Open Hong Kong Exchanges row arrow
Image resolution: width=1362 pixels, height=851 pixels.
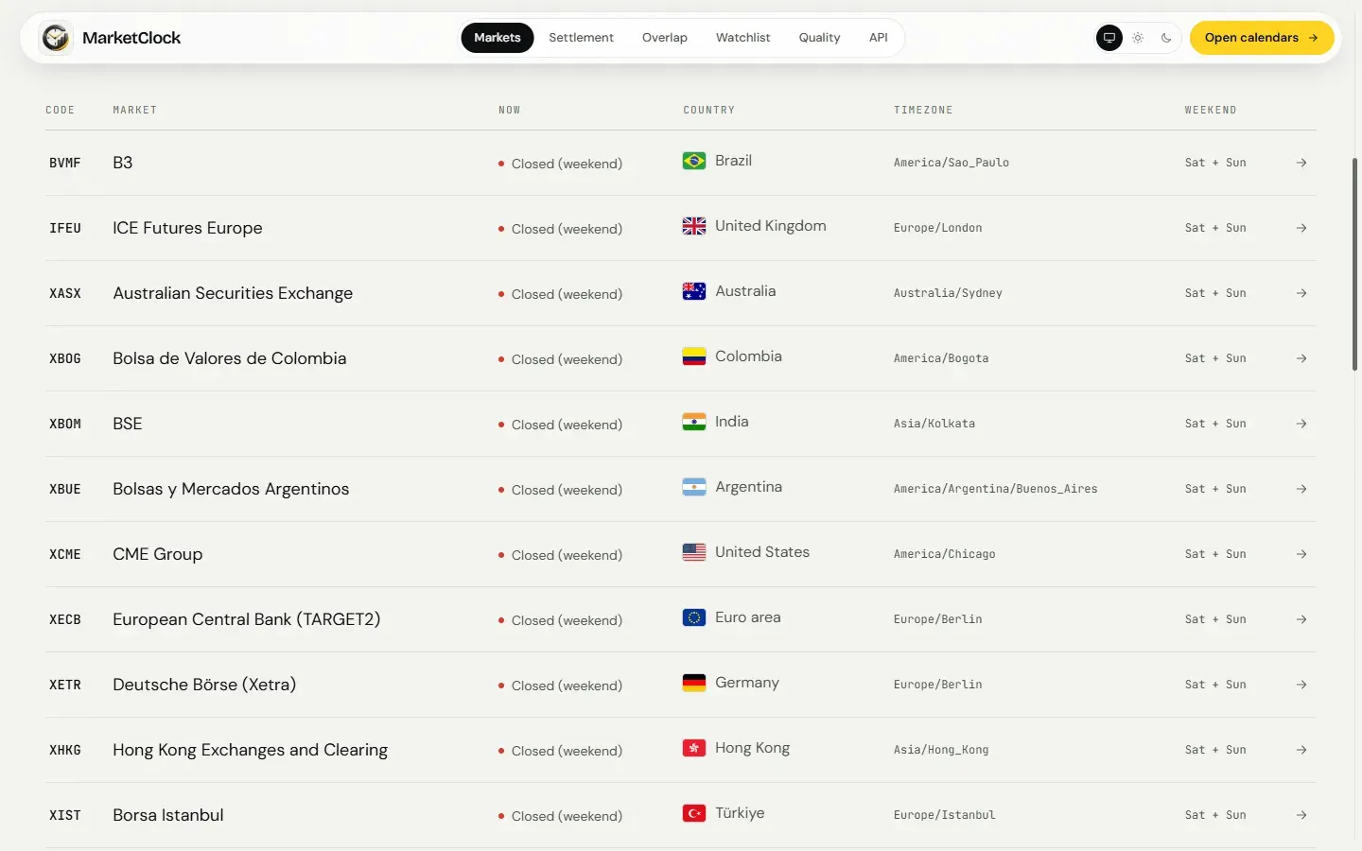pyautogui.click(x=1301, y=750)
